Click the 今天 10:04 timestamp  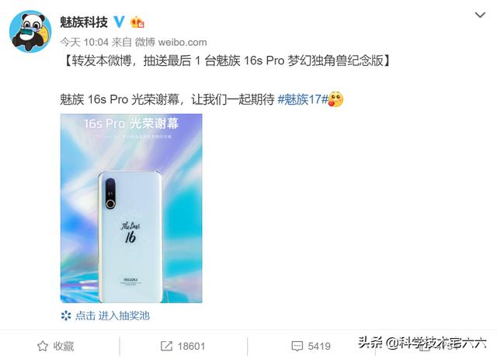click(x=85, y=42)
